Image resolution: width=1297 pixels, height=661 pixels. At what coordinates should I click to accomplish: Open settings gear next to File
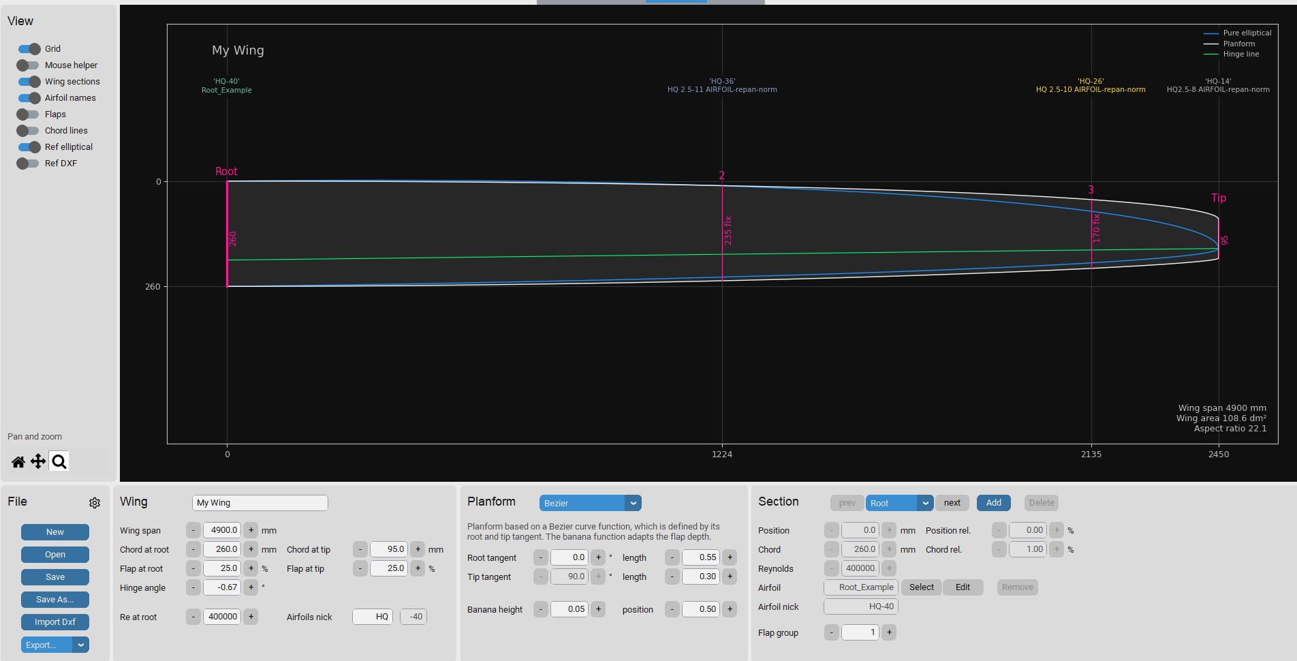[x=95, y=503]
